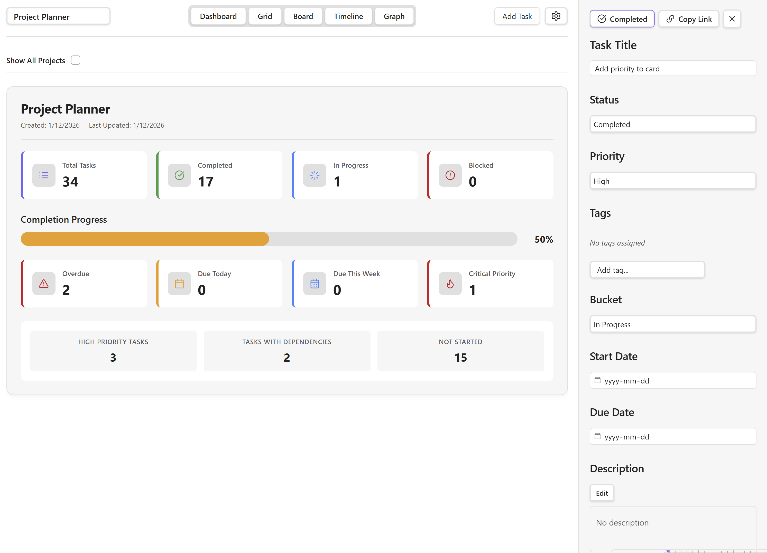Viewport: 767px width, 553px height.
Task: Enable the Show All Projects checkbox
Action: coord(75,60)
